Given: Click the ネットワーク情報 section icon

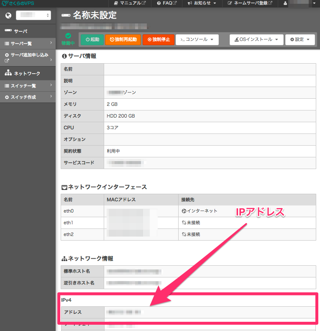Looking at the screenshot, I should tap(64, 259).
